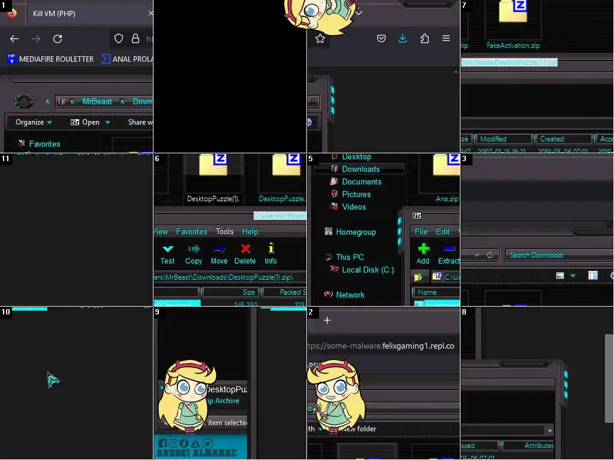Open the Tools menu in 7-Zip
614x460 pixels.
pyautogui.click(x=224, y=232)
